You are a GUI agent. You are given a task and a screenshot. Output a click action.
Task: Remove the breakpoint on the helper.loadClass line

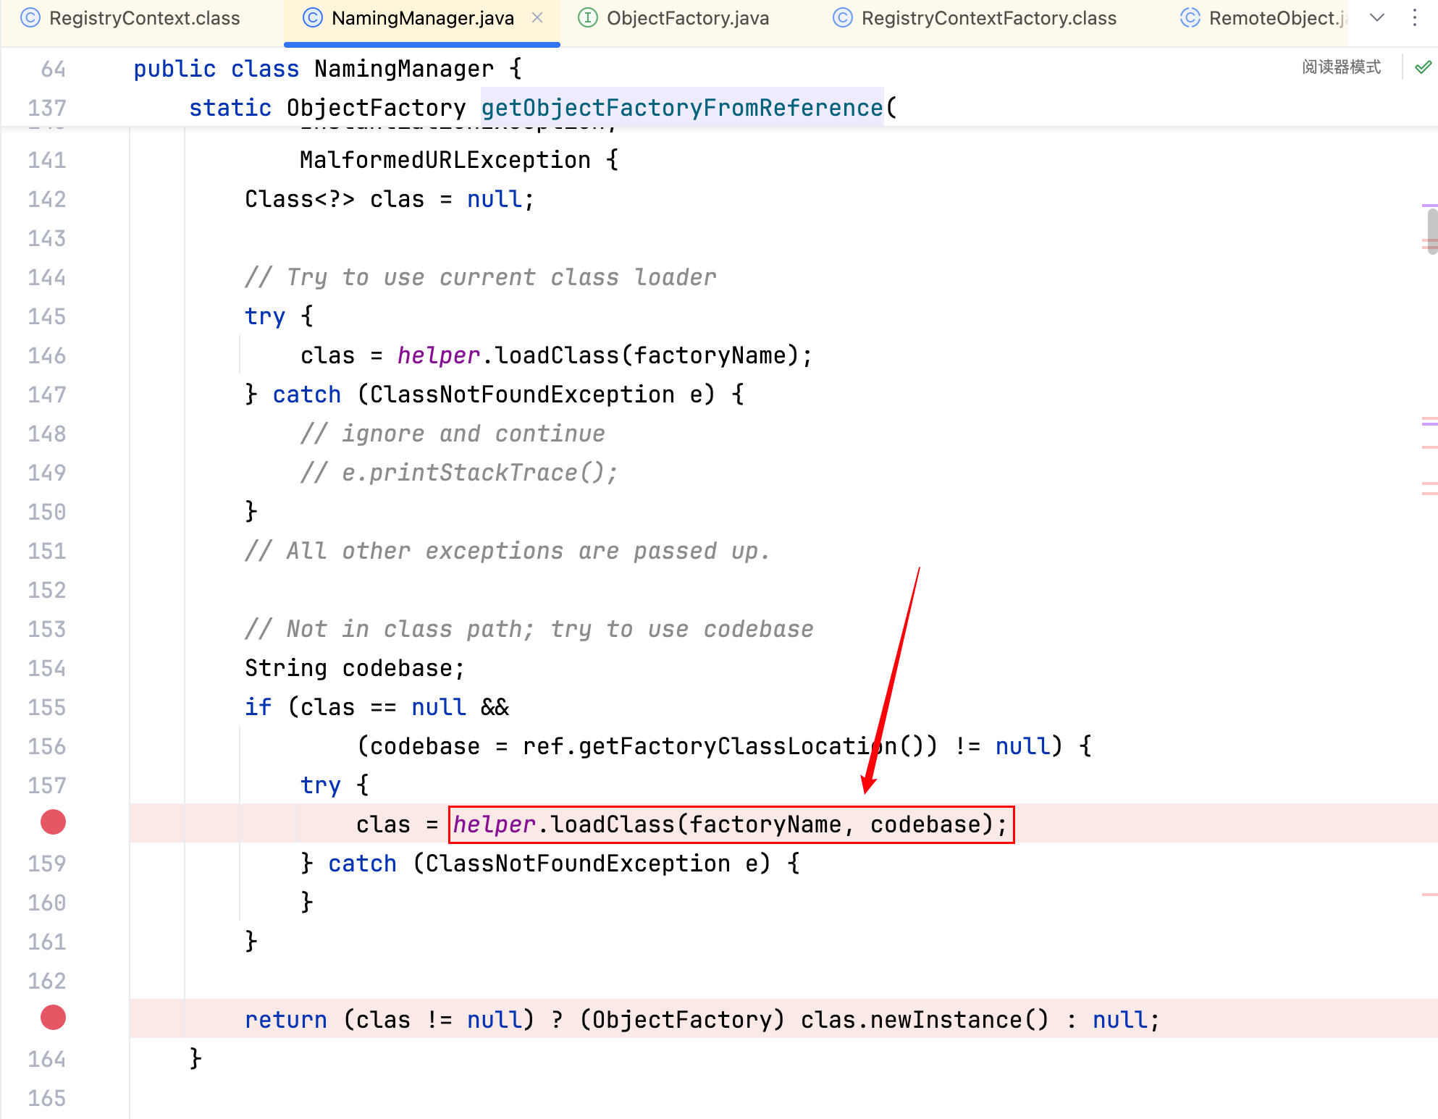(53, 822)
